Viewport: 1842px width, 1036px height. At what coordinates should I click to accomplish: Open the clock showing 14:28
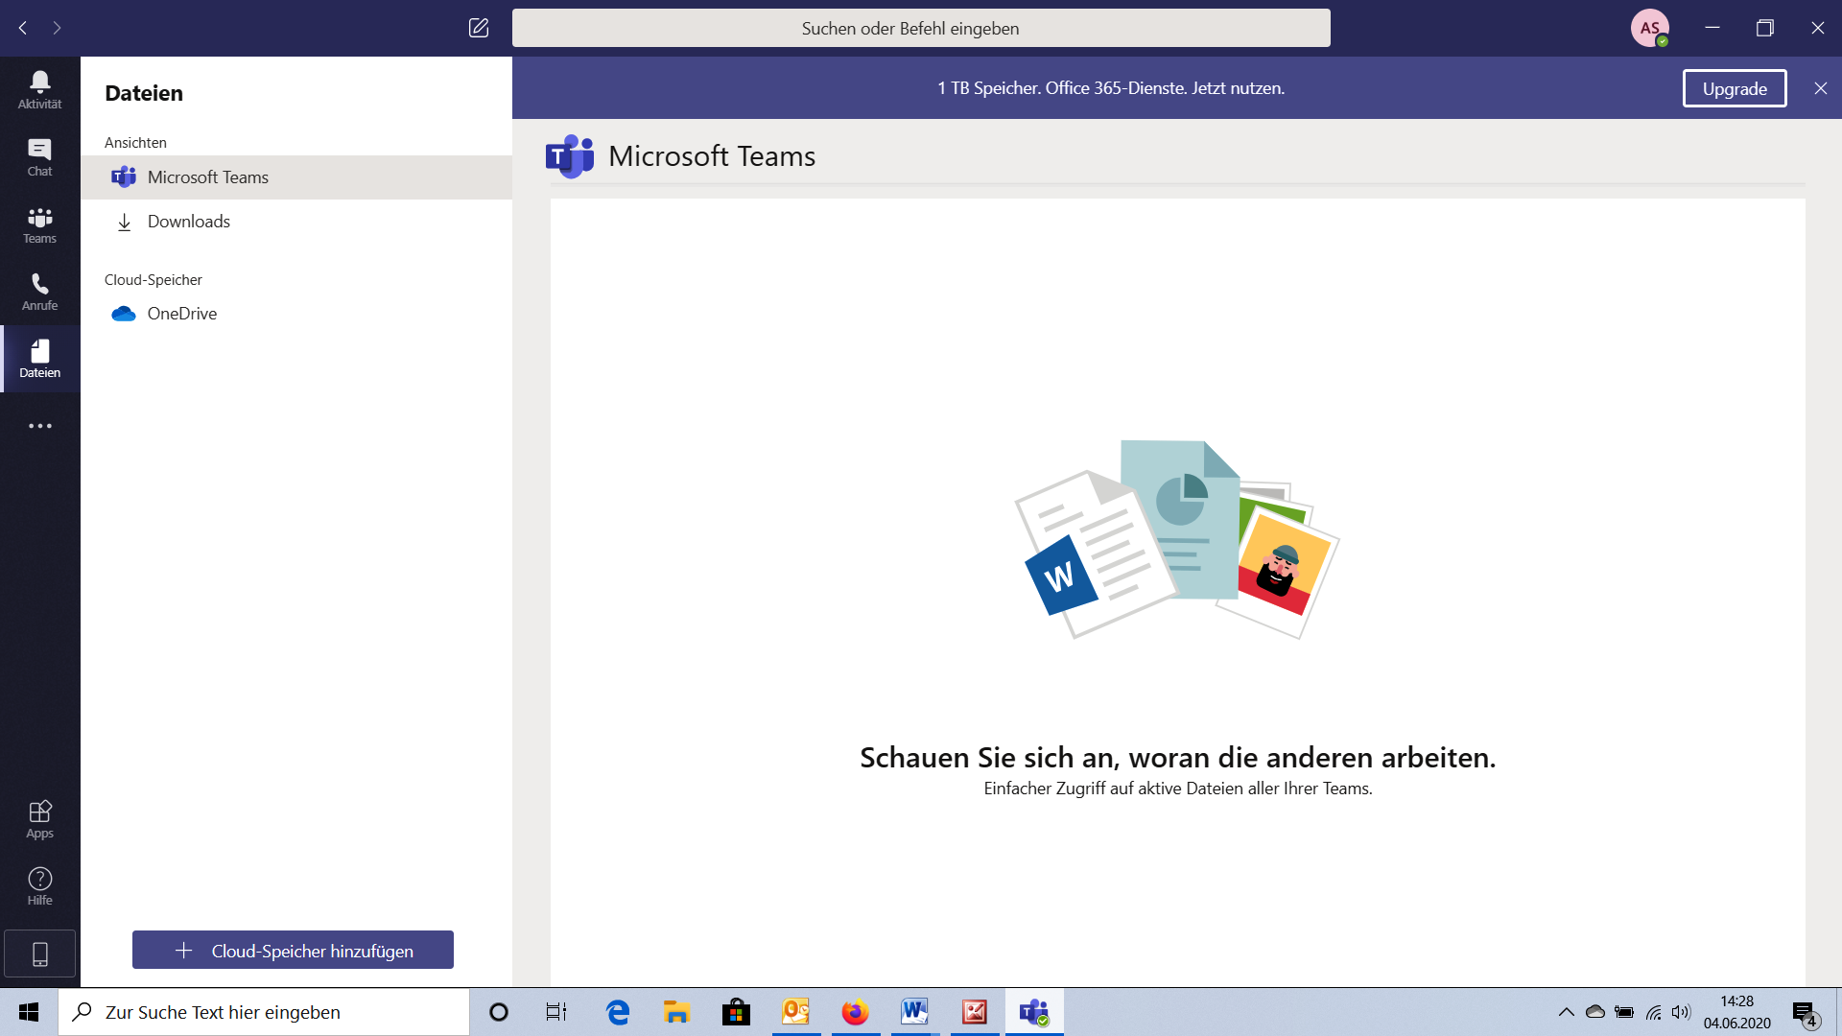point(1736,1012)
